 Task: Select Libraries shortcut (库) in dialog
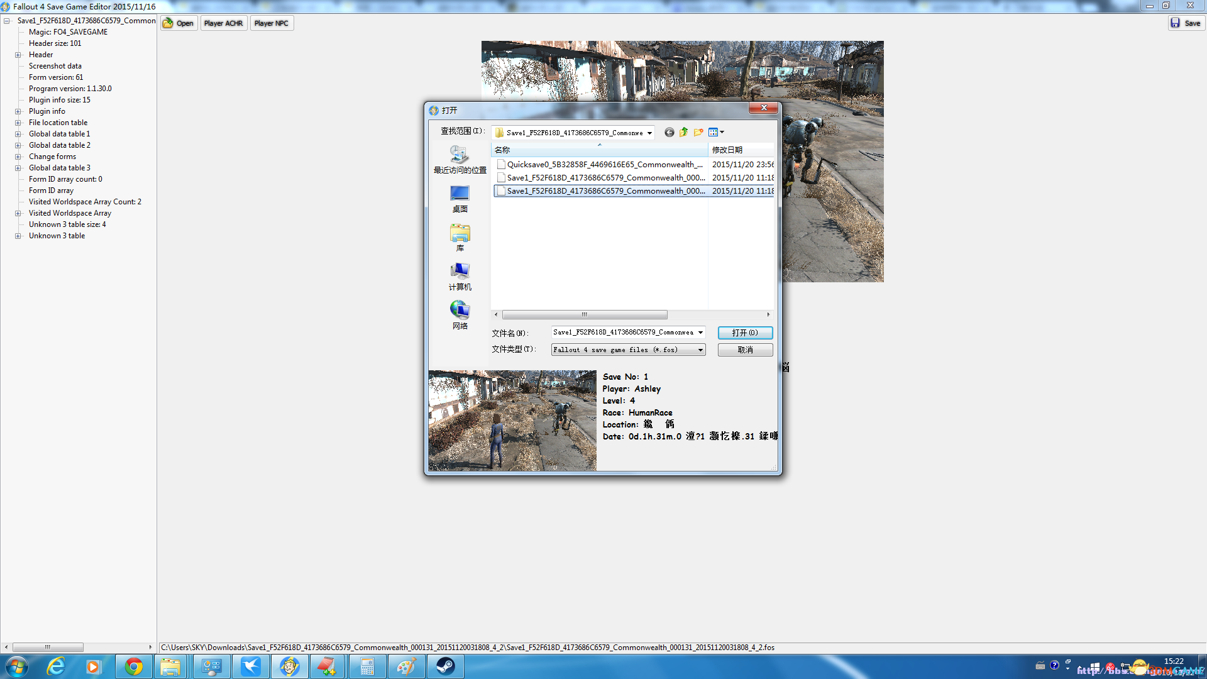(x=460, y=238)
